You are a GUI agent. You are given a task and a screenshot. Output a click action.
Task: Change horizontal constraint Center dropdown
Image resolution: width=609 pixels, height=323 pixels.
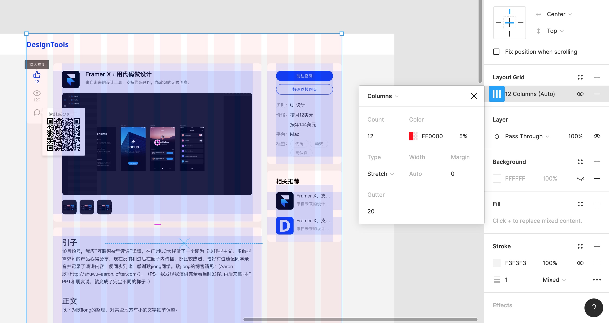pos(559,14)
